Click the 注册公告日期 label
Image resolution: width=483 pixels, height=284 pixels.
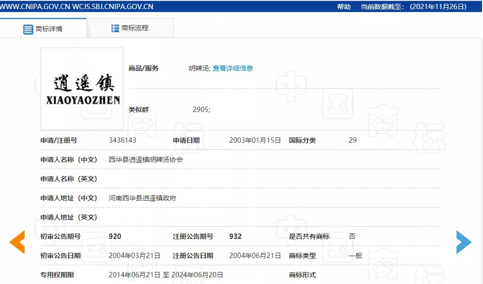(193, 256)
